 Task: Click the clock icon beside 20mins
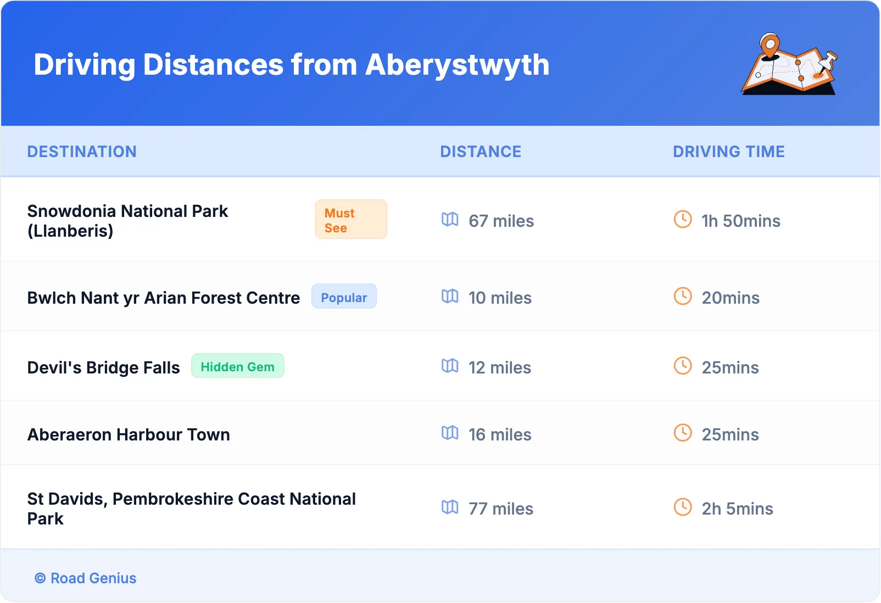click(x=683, y=297)
